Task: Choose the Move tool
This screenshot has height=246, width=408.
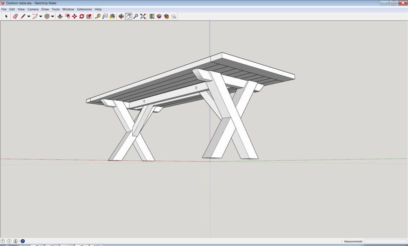Action: coord(75,16)
